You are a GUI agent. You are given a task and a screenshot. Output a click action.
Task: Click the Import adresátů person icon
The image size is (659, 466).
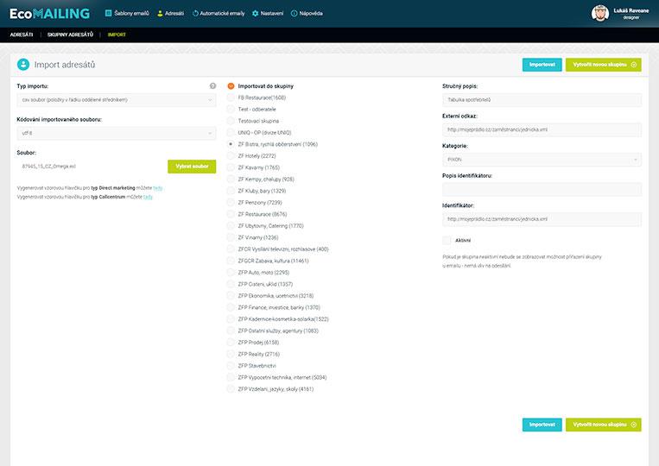pos(23,65)
